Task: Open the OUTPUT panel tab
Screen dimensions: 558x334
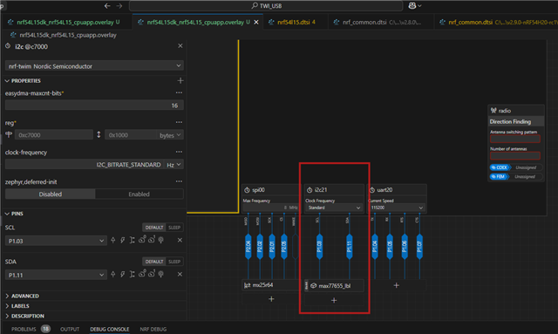Action: [70, 329]
